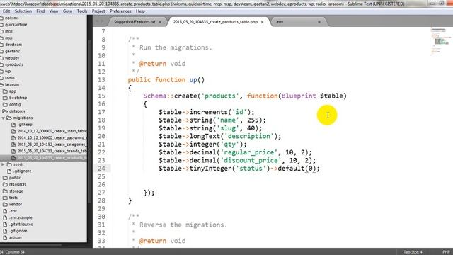
Task: Click the radio folder icon
Action: (x=1, y=78)
